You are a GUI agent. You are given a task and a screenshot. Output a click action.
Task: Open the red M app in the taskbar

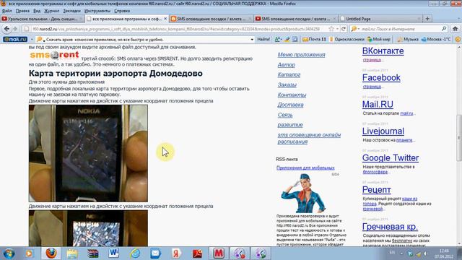[218, 253]
